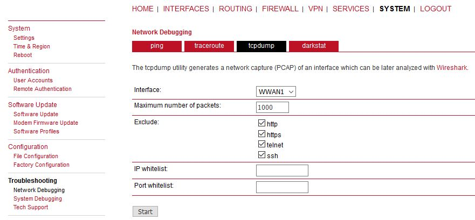Disable the telnet exclude checkbox
The image size is (475, 220).
click(x=262, y=145)
